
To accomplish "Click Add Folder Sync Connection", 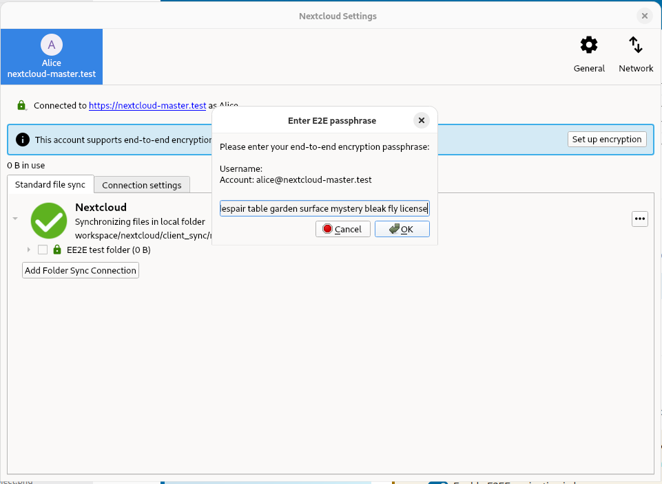I will pyautogui.click(x=81, y=270).
